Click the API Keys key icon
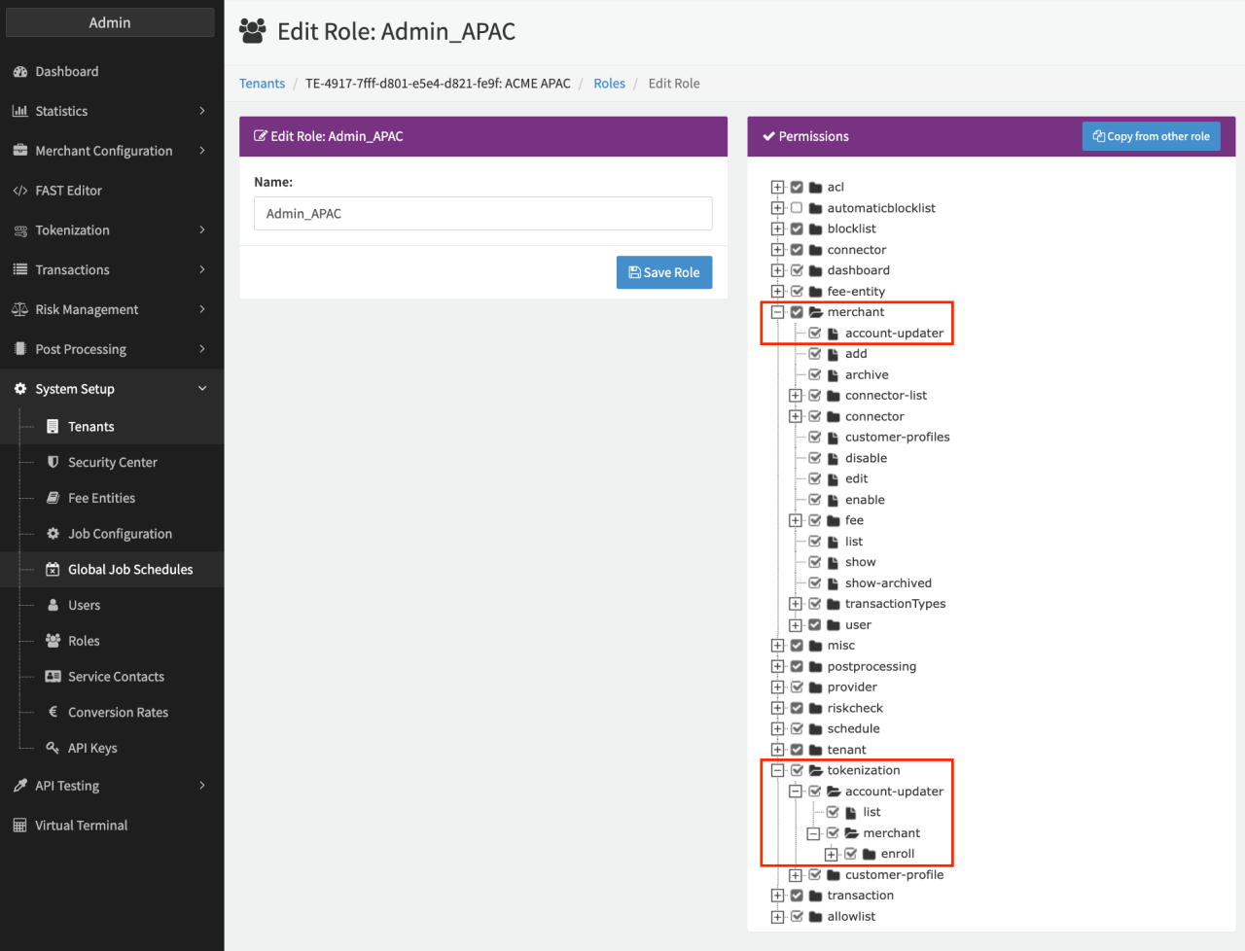Screen dimensions: 1245x951 tap(53, 748)
